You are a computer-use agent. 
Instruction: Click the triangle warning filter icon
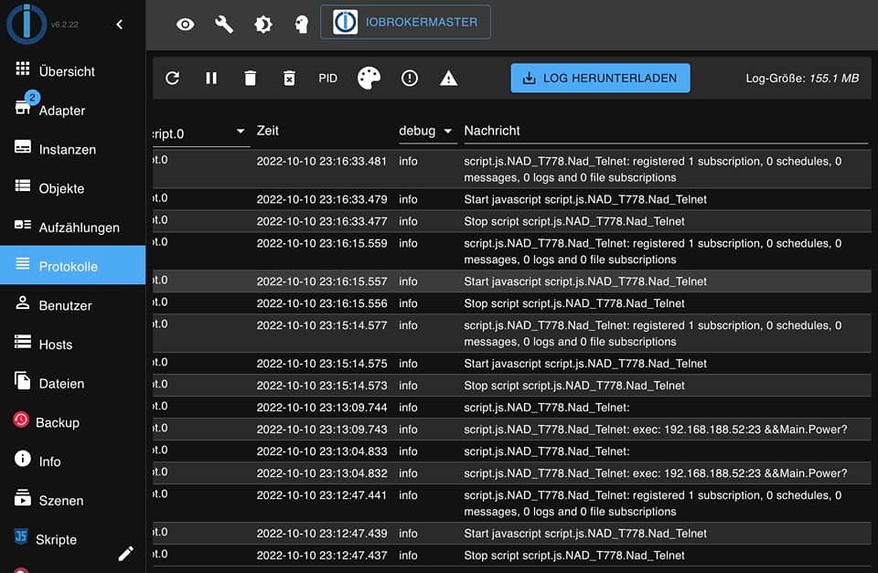point(448,79)
